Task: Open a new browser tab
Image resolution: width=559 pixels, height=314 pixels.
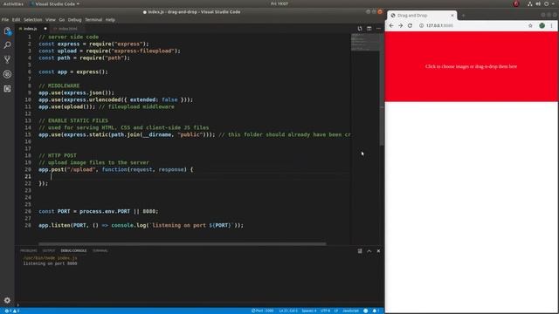Action: (463, 16)
